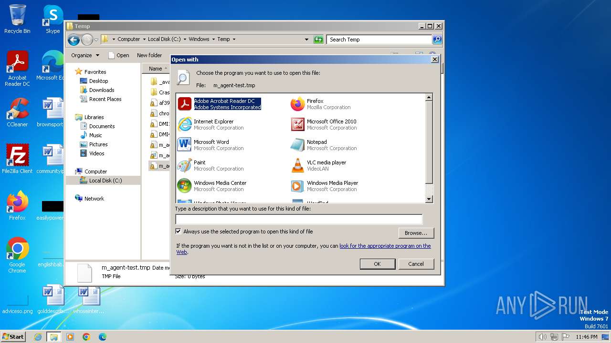Select Paint program icon

coord(184,165)
